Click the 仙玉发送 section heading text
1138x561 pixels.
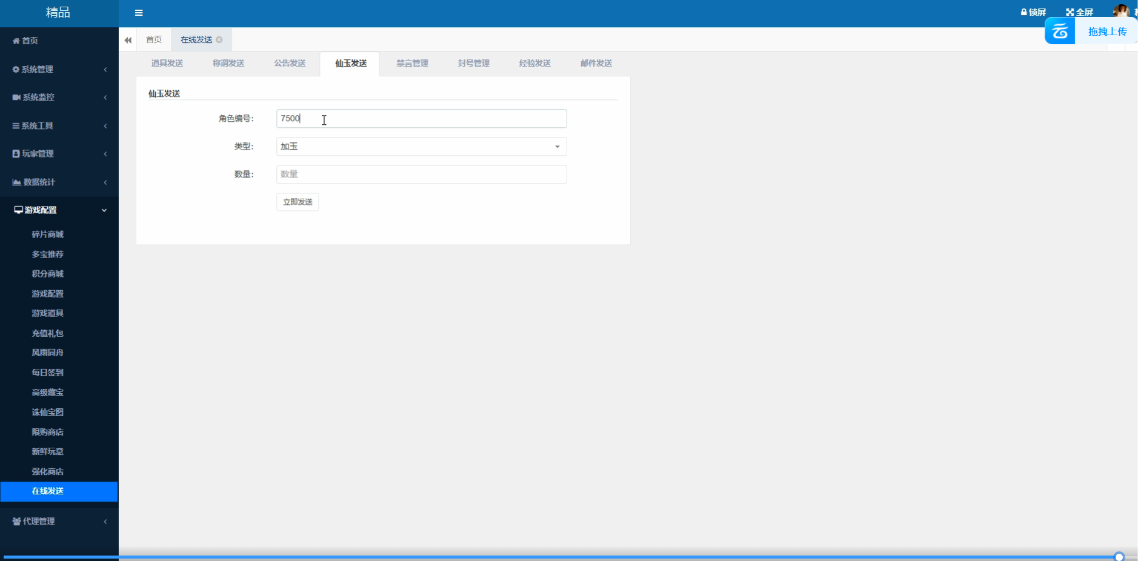(x=164, y=93)
